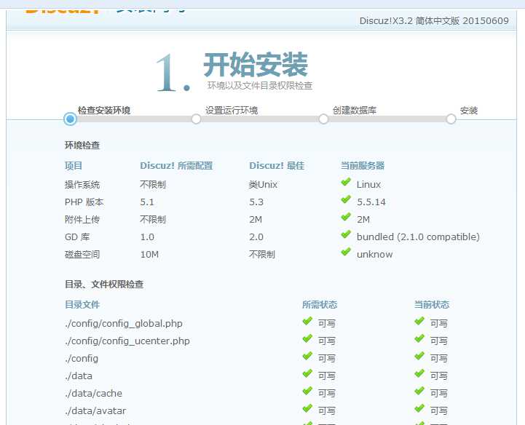This screenshot has height=425, width=525.
Task: Click the 当前服务器 column header
Action: (x=363, y=166)
